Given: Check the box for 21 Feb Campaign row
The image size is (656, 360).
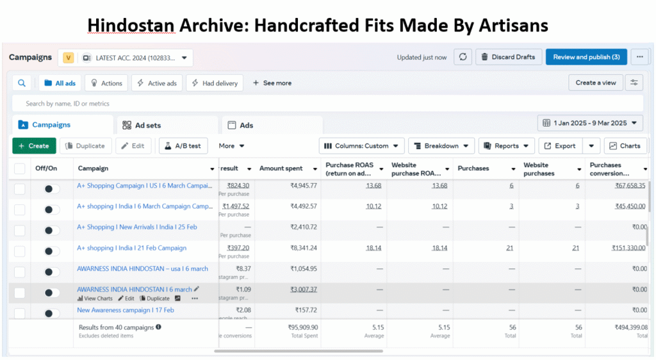Looking at the screenshot, I should click(x=20, y=251).
